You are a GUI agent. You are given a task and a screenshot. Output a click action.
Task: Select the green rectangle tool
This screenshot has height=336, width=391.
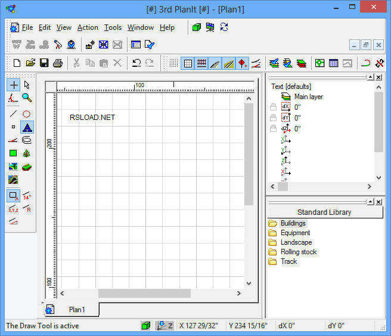pyautogui.click(x=13, y=153)
